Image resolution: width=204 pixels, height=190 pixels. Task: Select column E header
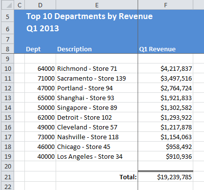[x=97, y=5]
